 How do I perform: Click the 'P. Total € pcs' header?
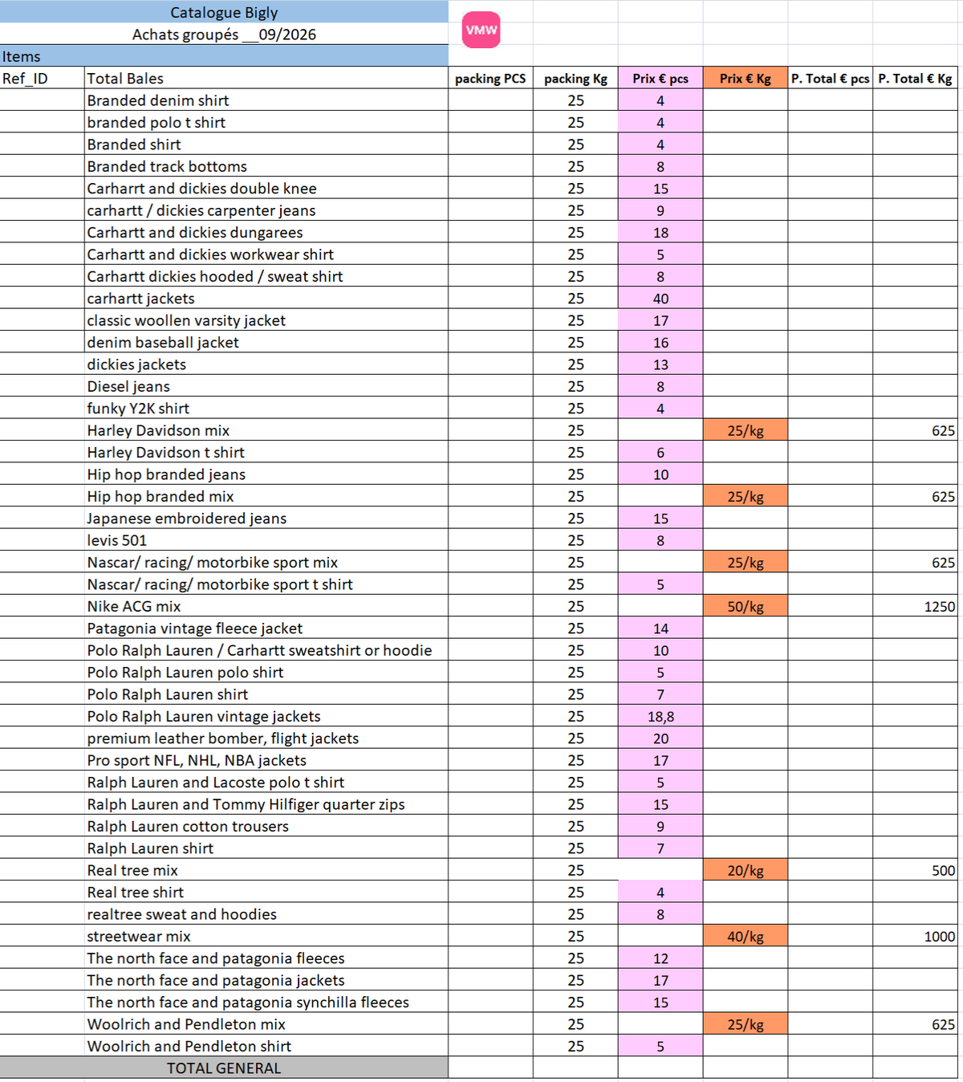[831, 78]
